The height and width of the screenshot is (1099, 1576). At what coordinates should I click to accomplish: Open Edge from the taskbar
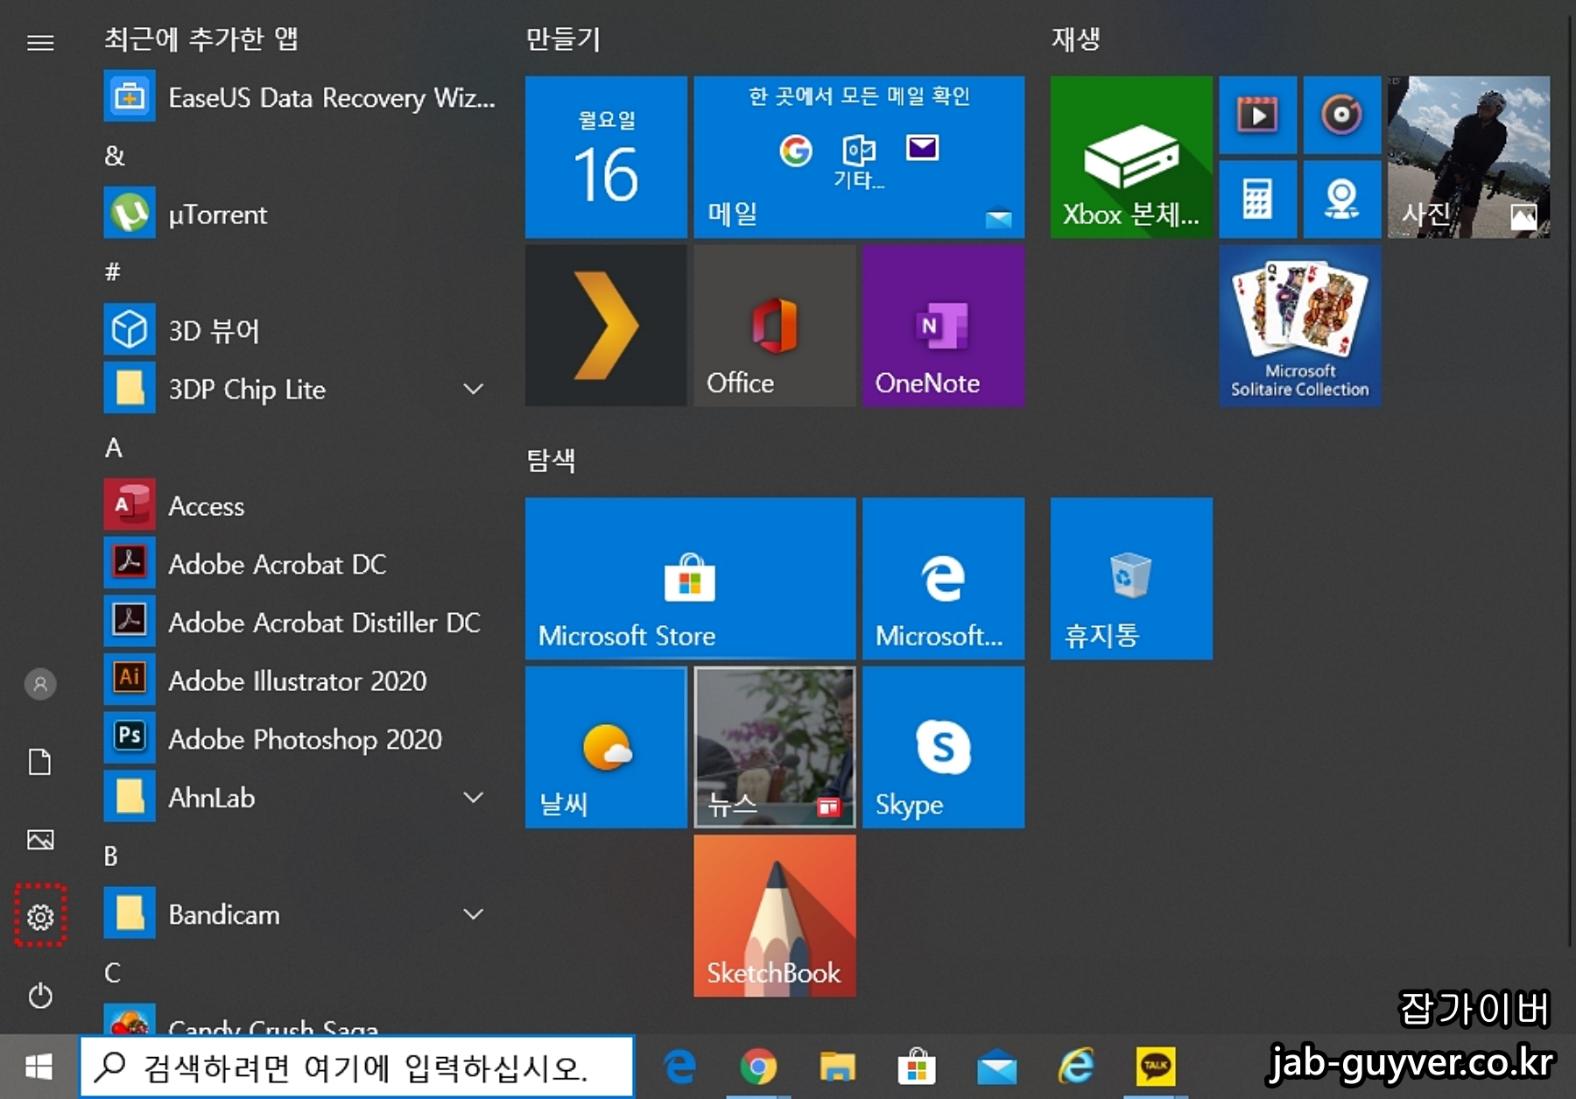[x=679, y=1067]
